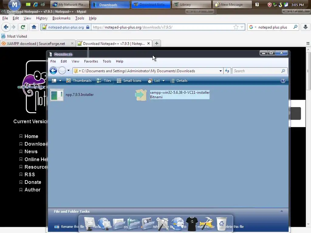Select the xampp-win32-5.6.38-0-VC11-installer file
Screen dimensions: 311x233
[x=173, y=95]
